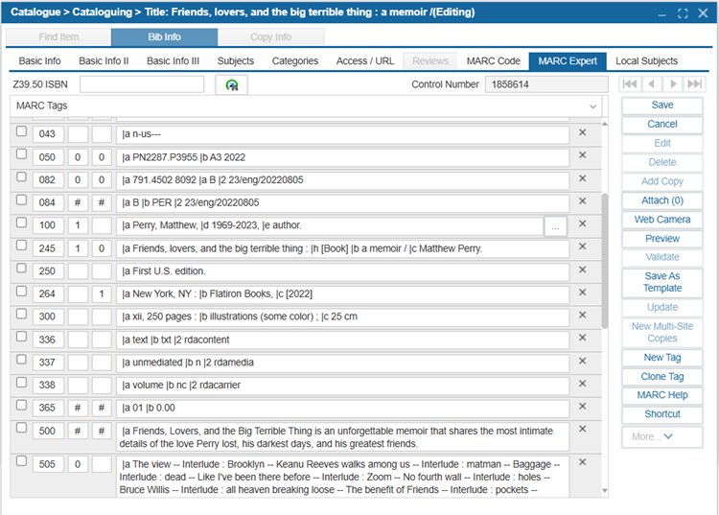This screenshot has height=515, width=719.
Task: Delete the 336 tag row
Action: click(582, 338)
